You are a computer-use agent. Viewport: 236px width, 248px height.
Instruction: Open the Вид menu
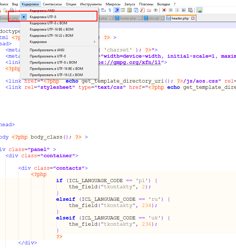(15, 4)
